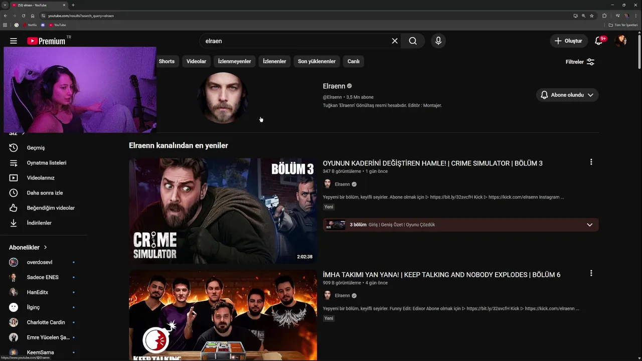642x361 pixels.
Task: Open more options for Crime Simulator video
Action: coord(591,162)
